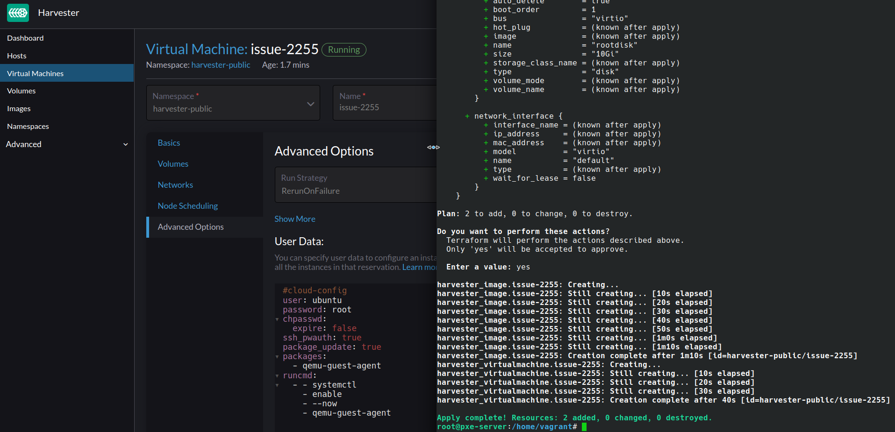895x432 pixels.
Task: Click the 'password: root' editor line
Action: 317,310
